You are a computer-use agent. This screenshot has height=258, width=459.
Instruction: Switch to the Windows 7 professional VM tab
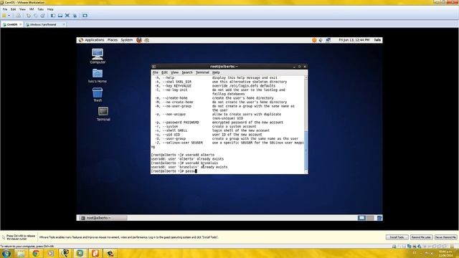(43, 24)
